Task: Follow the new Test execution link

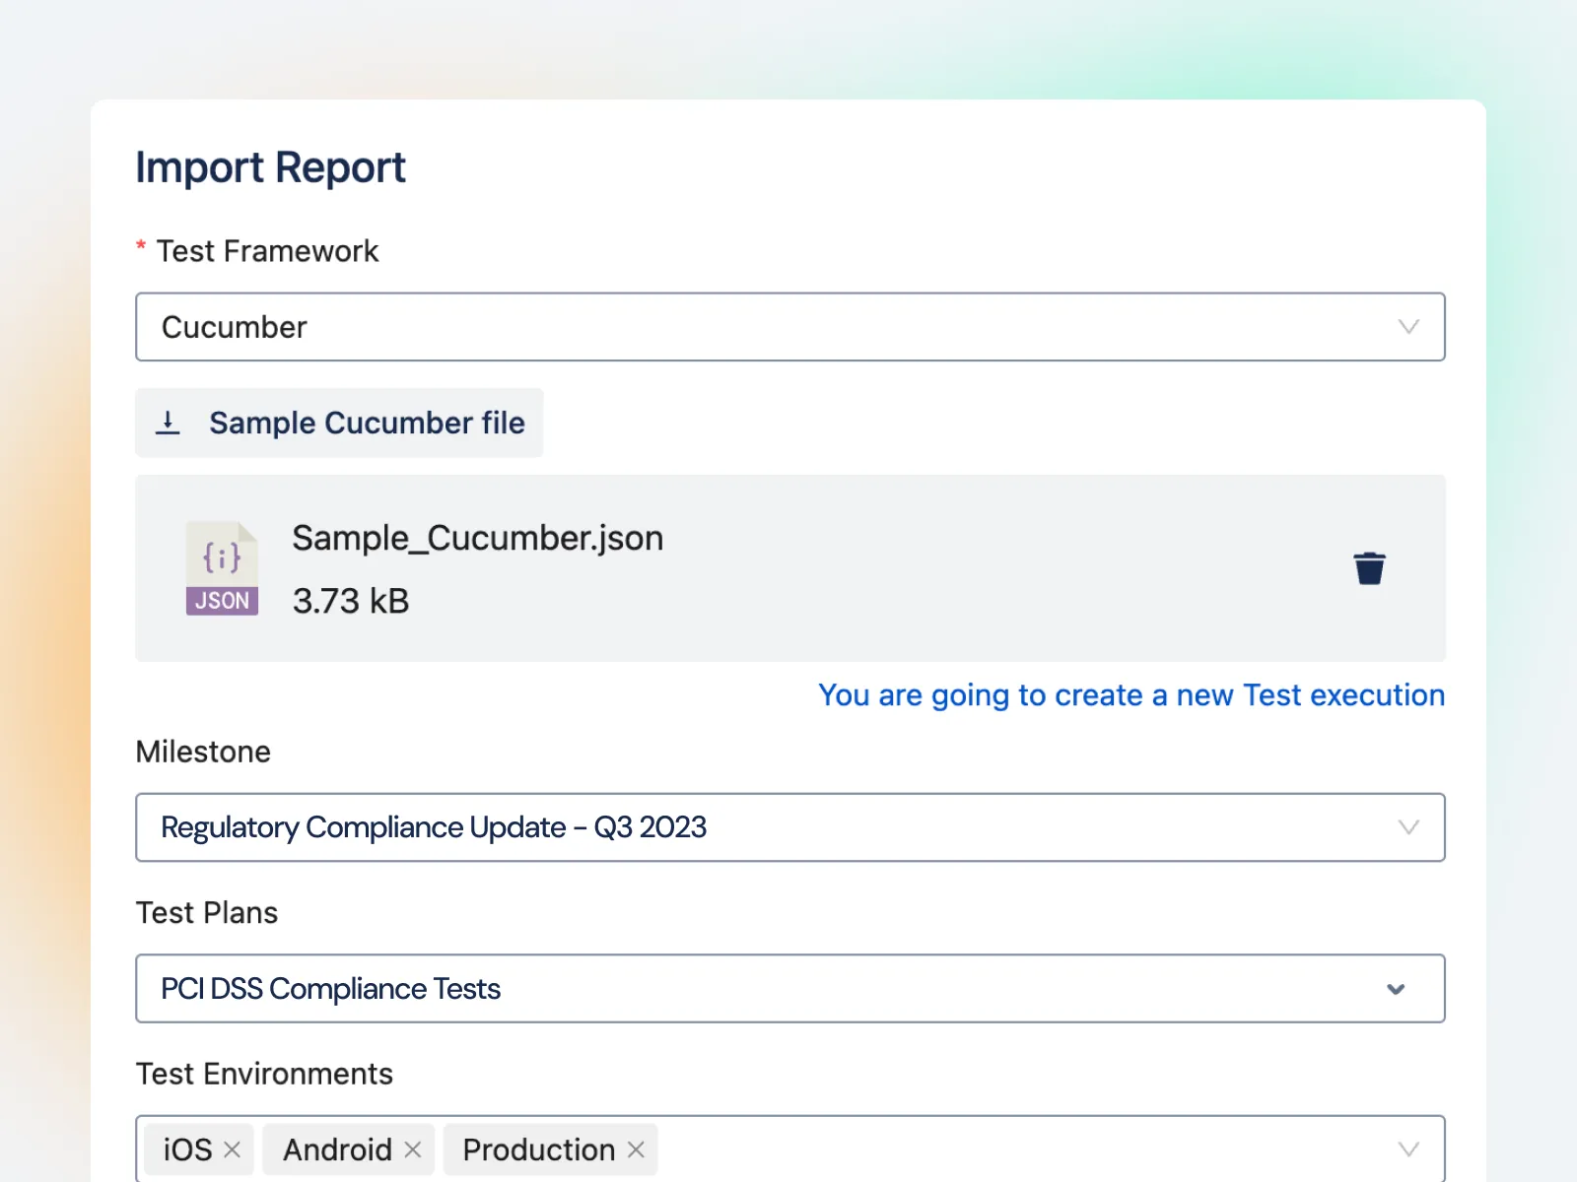Action: tap(1131, 695)
